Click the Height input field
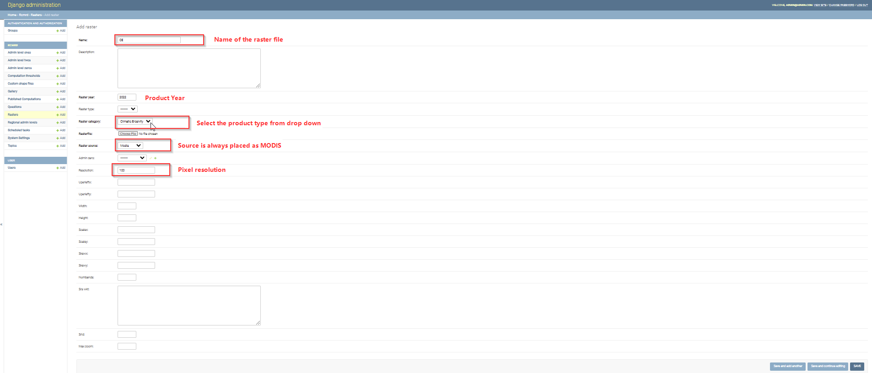The image size is (872, 373). click(x=127, y=218)
